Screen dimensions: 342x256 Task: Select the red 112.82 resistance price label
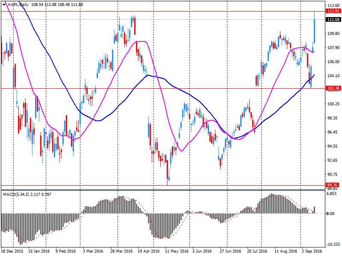[333, 11]
